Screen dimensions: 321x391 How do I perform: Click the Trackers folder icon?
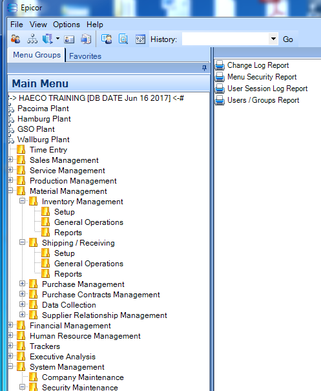pos(21,346)
